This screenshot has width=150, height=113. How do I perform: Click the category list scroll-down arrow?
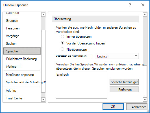(43, 100)
